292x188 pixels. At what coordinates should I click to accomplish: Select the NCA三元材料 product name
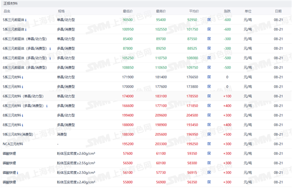[x=13, y=144]
